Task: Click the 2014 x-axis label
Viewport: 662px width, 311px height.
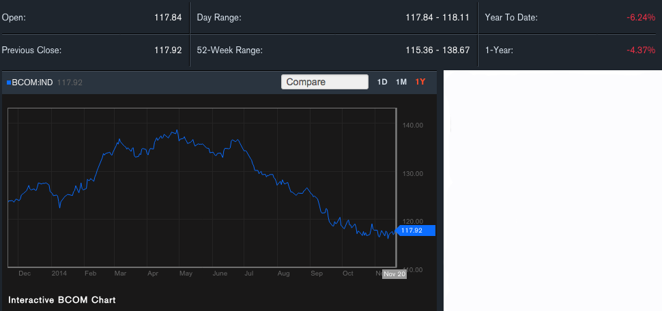Action: [x=59, y=273]
